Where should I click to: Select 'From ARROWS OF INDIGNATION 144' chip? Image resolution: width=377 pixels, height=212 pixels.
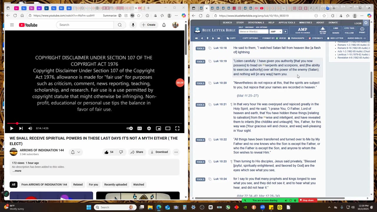(x=44, y=185)
